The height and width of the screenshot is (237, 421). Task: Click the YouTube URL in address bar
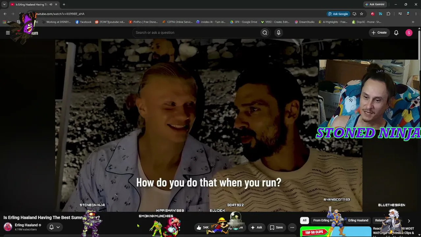[x=60, y=14]
